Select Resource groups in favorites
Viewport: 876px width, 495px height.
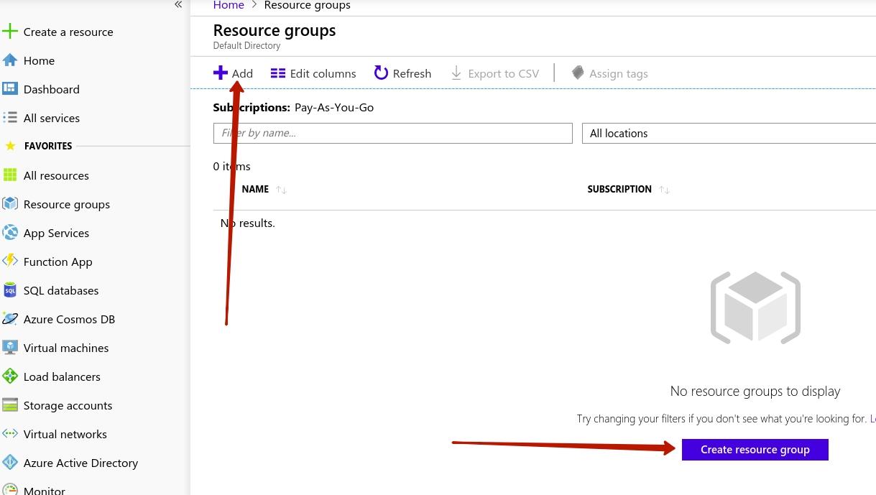(x=67, y=204)
